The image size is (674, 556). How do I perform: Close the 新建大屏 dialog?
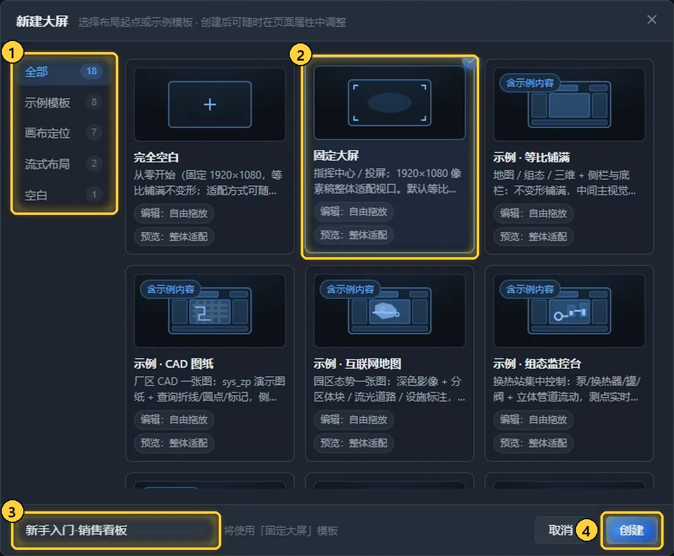point(652,20)
